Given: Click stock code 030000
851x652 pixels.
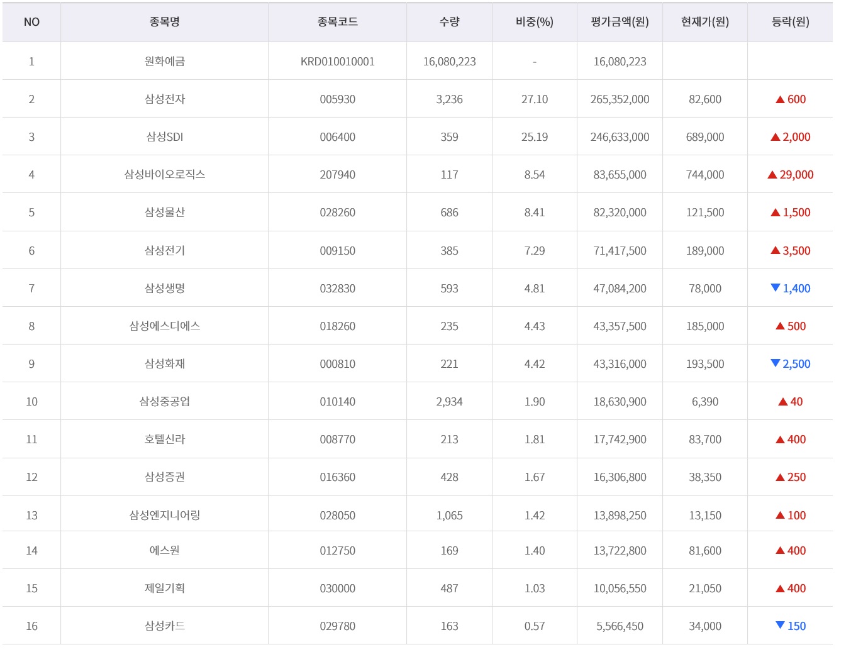Looking at the screenshot, I should click(x=337, y=588).
